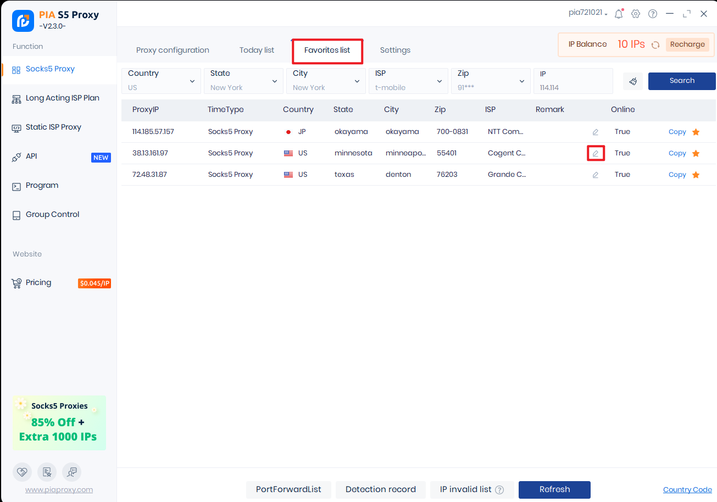
Task: Click the Recharge button
Action: click(x=687, y=44)
